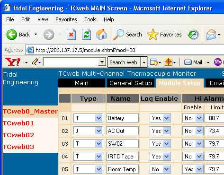Select the TCweb0_Master module link

click(30, 111)
